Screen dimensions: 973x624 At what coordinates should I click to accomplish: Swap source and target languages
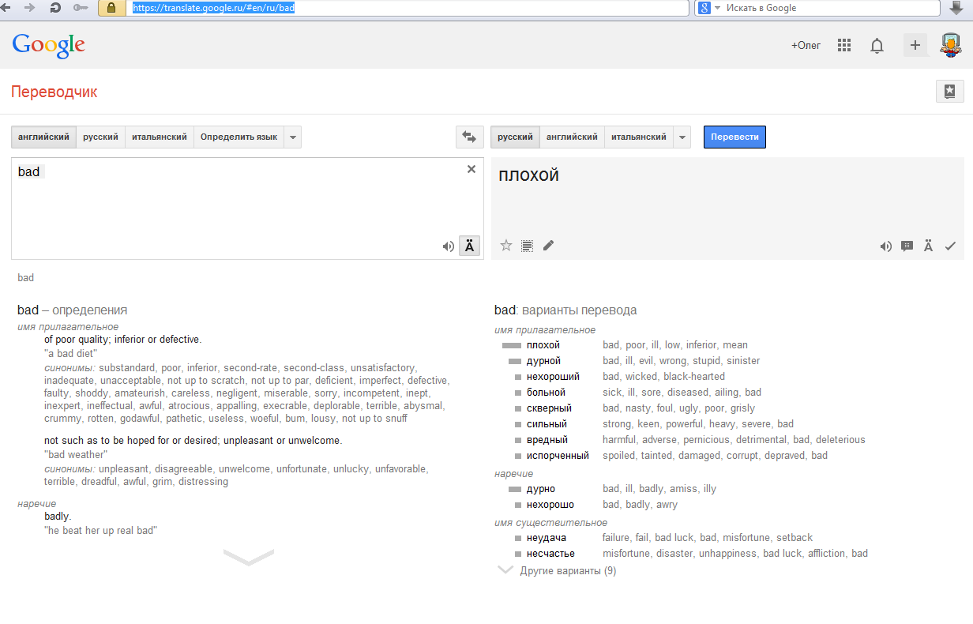point(469,137)
